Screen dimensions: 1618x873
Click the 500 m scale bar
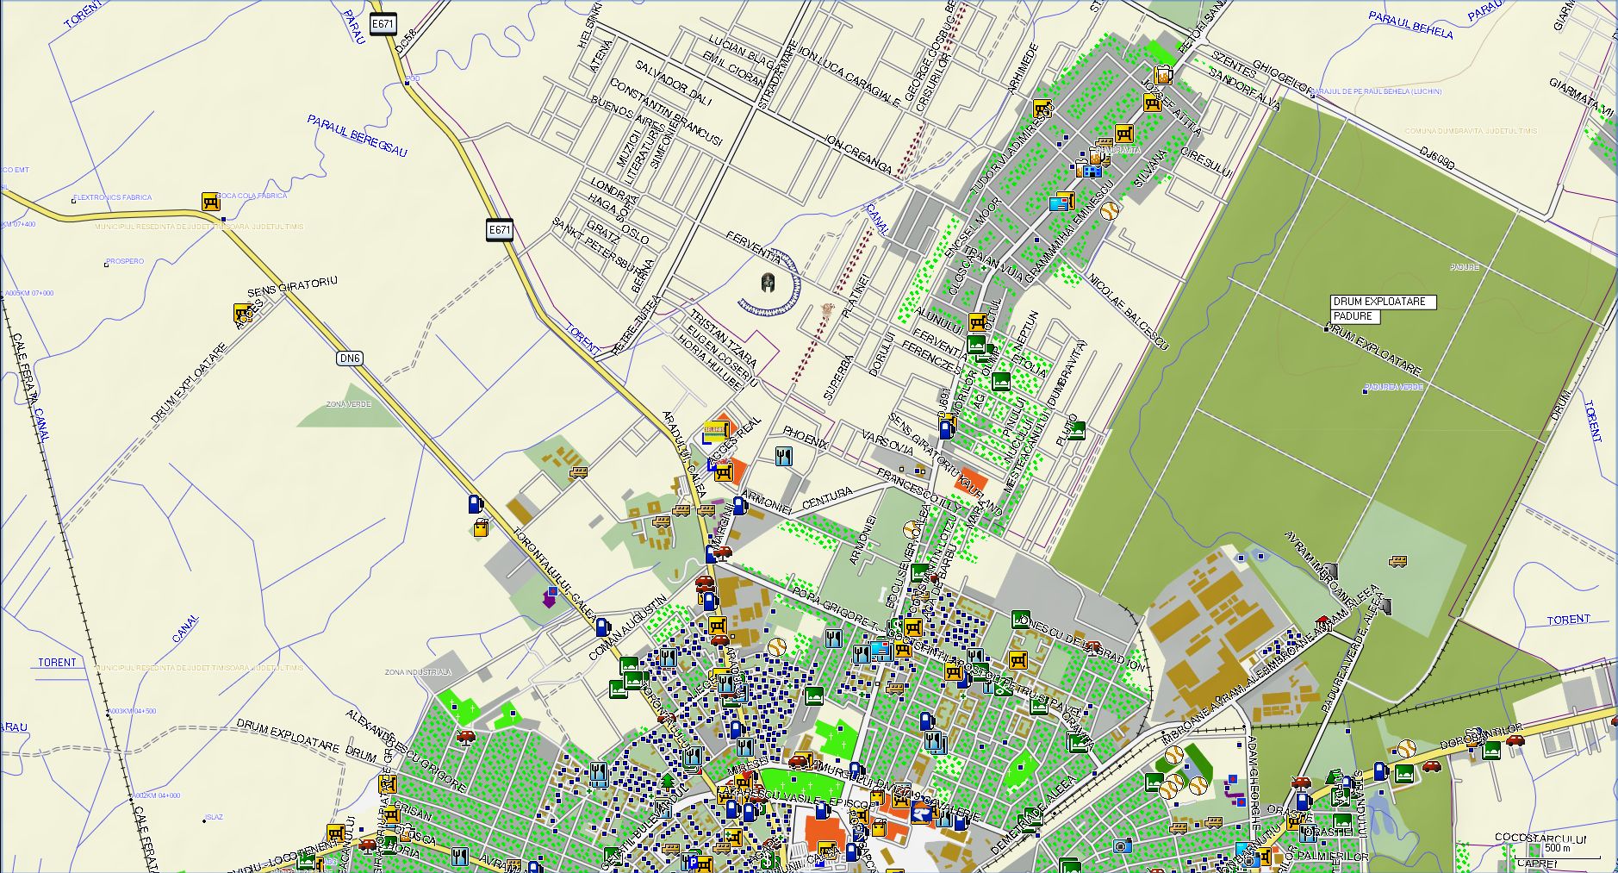[1568, 853]
